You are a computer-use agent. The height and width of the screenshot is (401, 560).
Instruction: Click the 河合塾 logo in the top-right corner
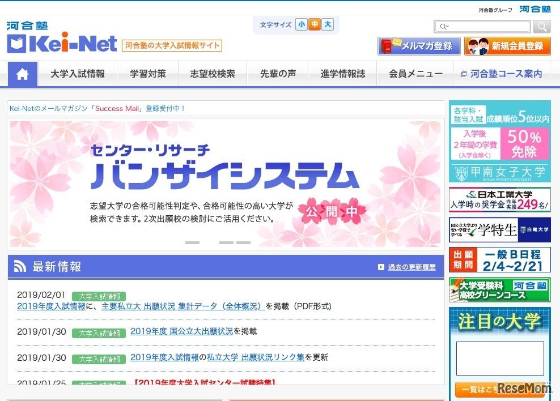[535, 9]
